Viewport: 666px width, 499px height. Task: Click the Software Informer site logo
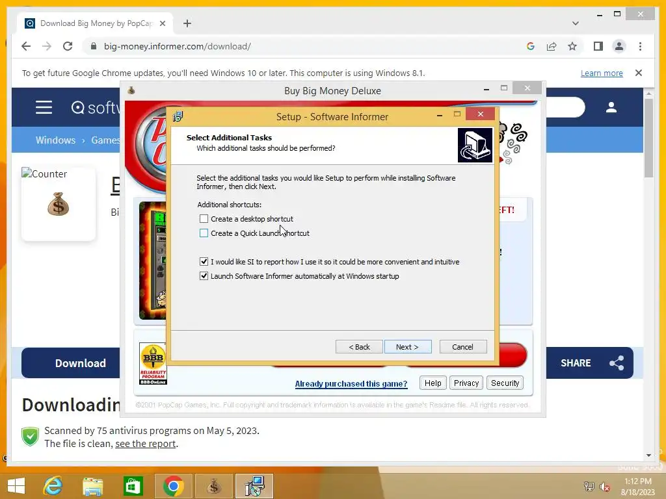coord(96,108)
